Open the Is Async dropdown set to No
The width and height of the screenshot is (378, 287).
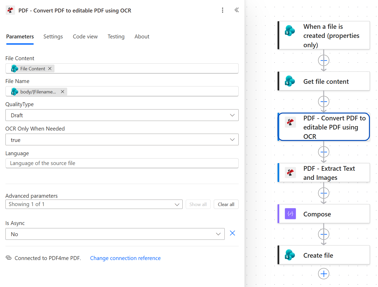[x=115, y=234]
